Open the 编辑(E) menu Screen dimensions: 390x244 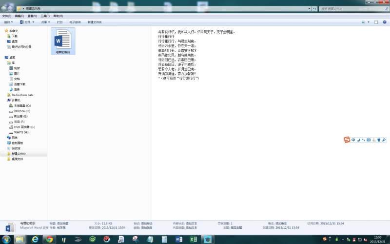(x=19, y=16)
